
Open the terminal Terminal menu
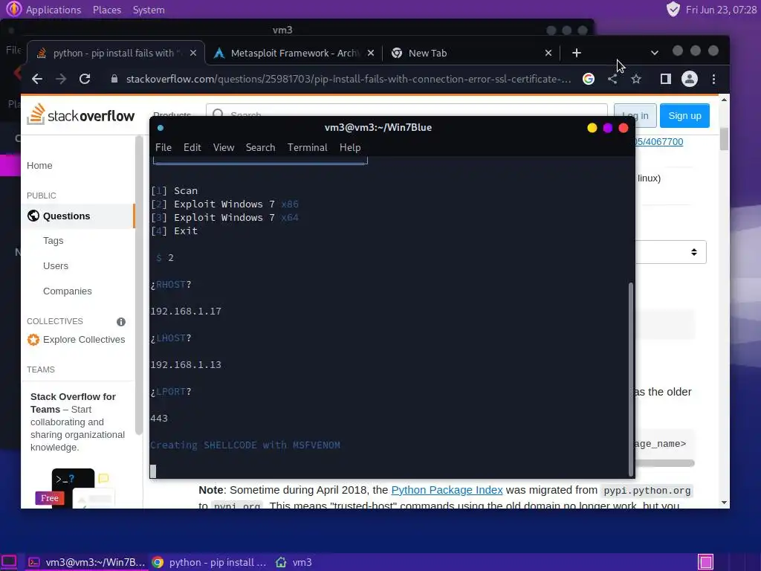[307, 148]
